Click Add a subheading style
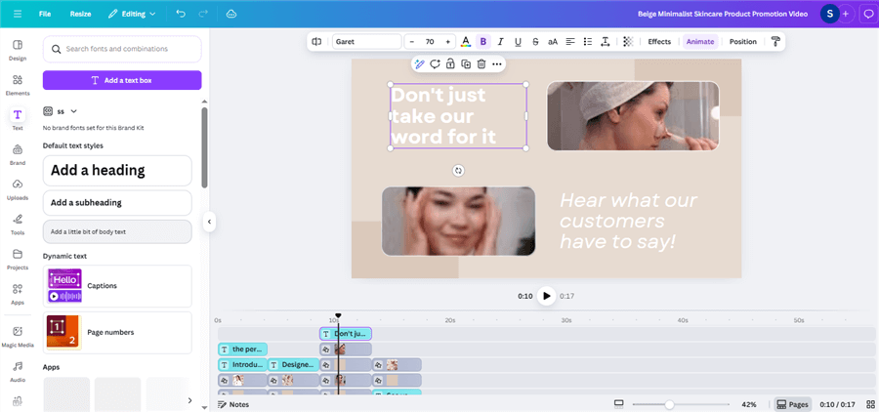The width and height of the screenshot is (879, 412). [117, 202]
